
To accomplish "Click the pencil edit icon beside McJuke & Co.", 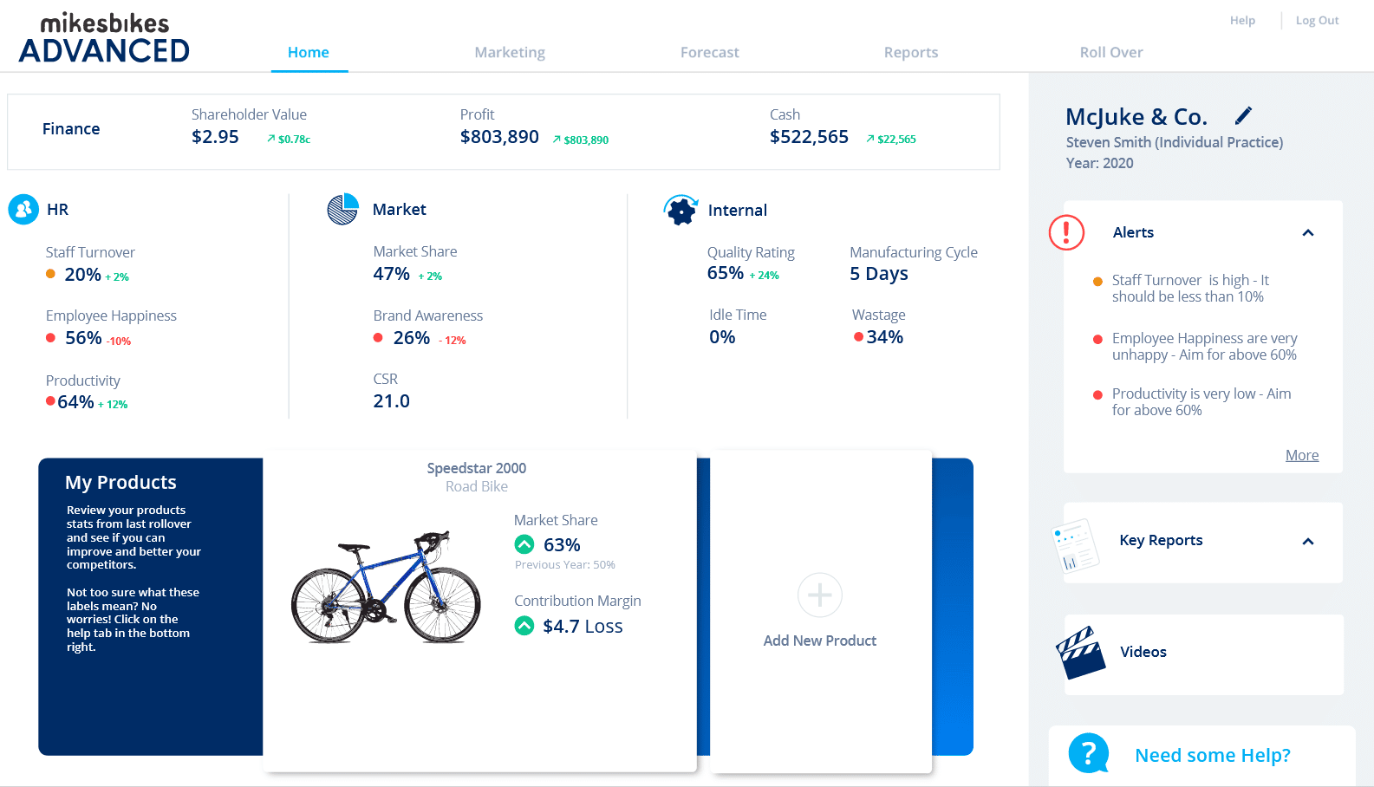I will pos(1243,115).
